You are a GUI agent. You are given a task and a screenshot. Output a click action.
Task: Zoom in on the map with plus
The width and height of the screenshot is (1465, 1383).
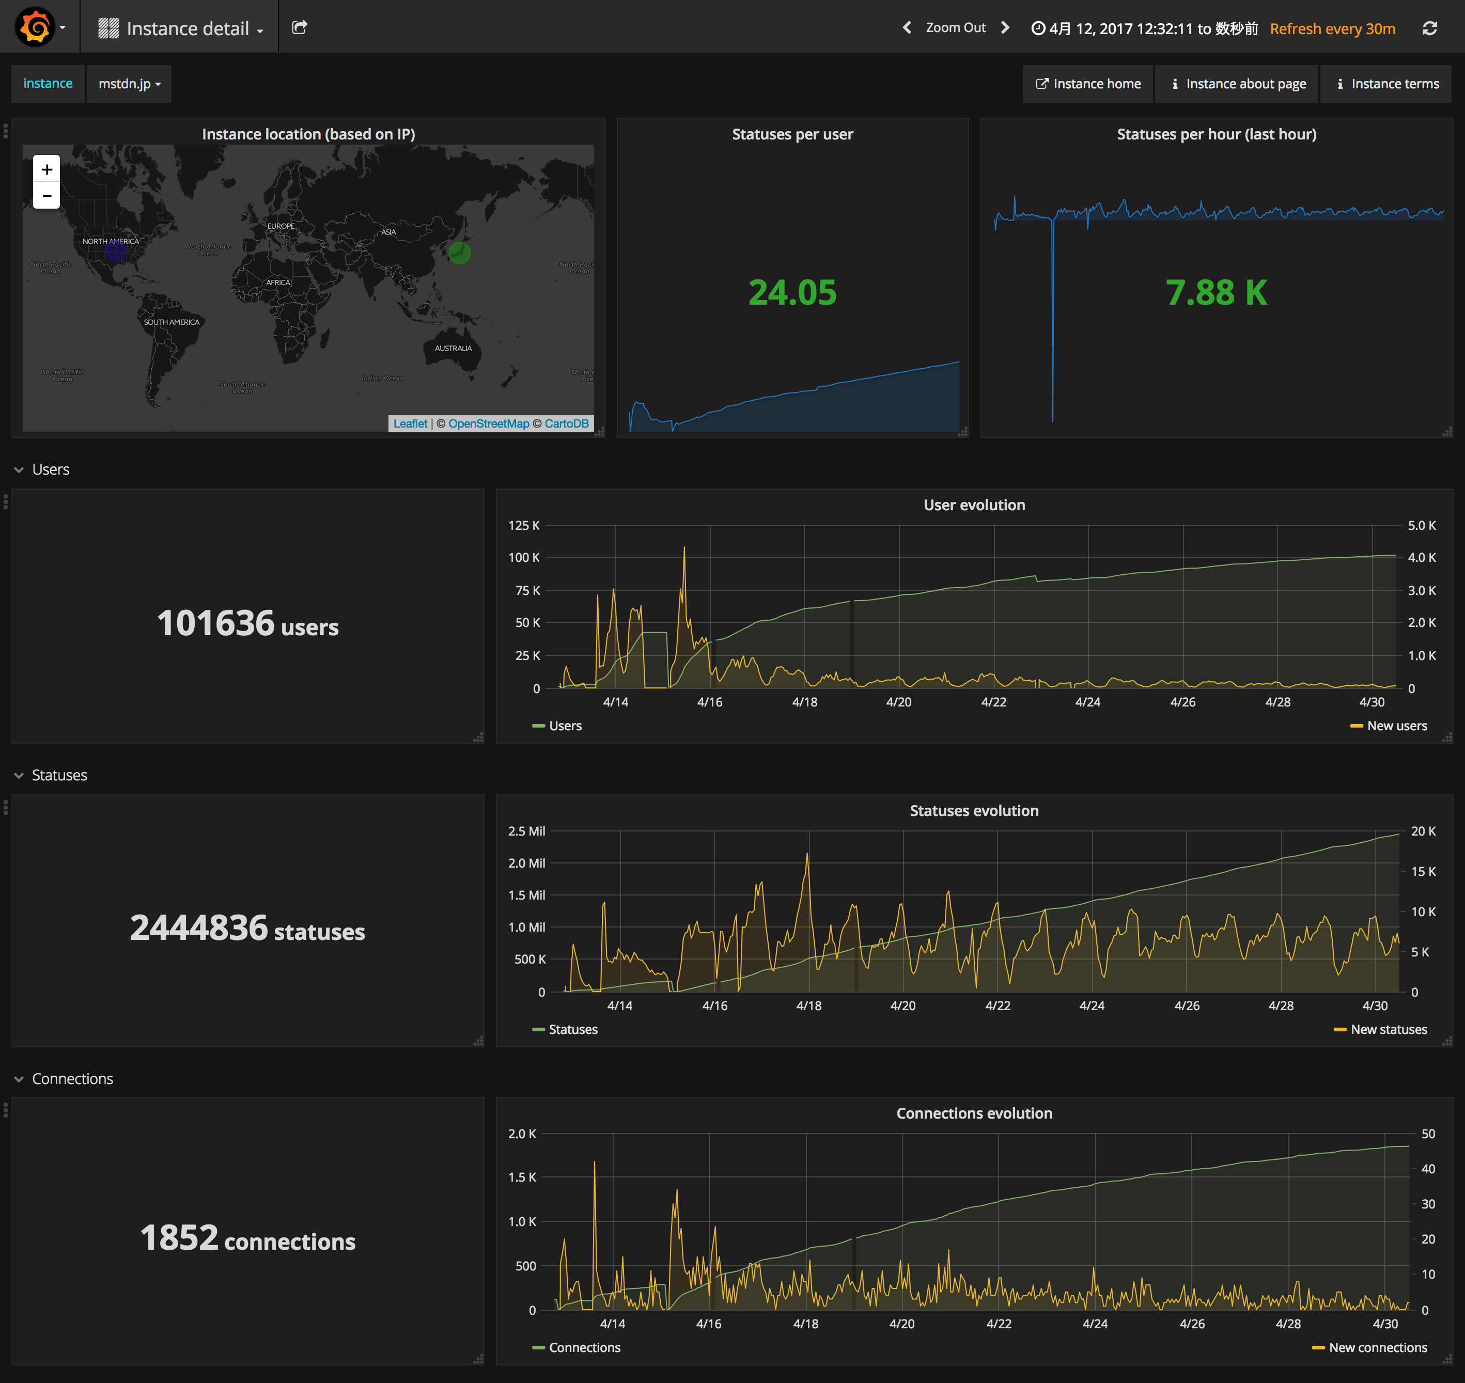(x=46, y=169)
